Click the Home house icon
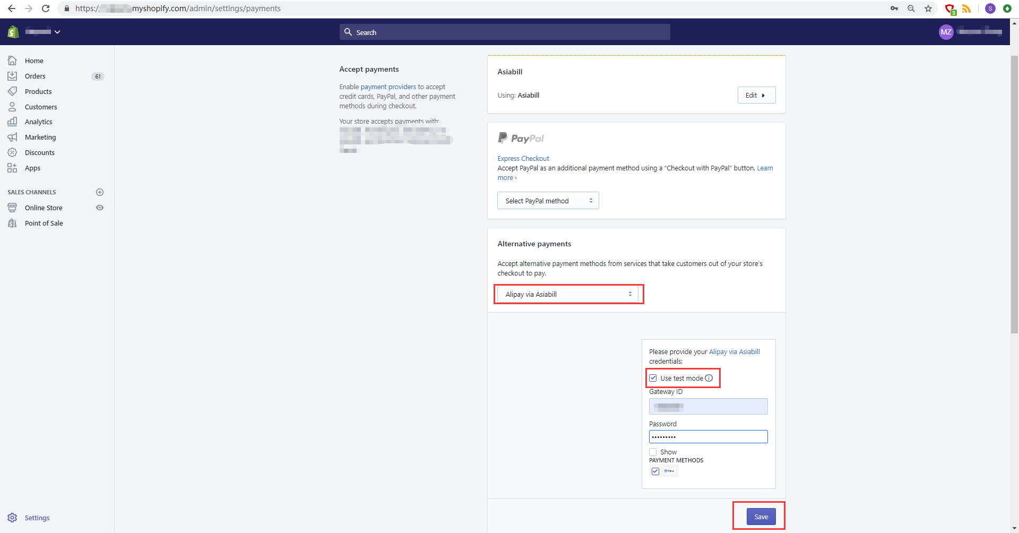The height and width of the screenshot is (533, 1019). point(12,61)
